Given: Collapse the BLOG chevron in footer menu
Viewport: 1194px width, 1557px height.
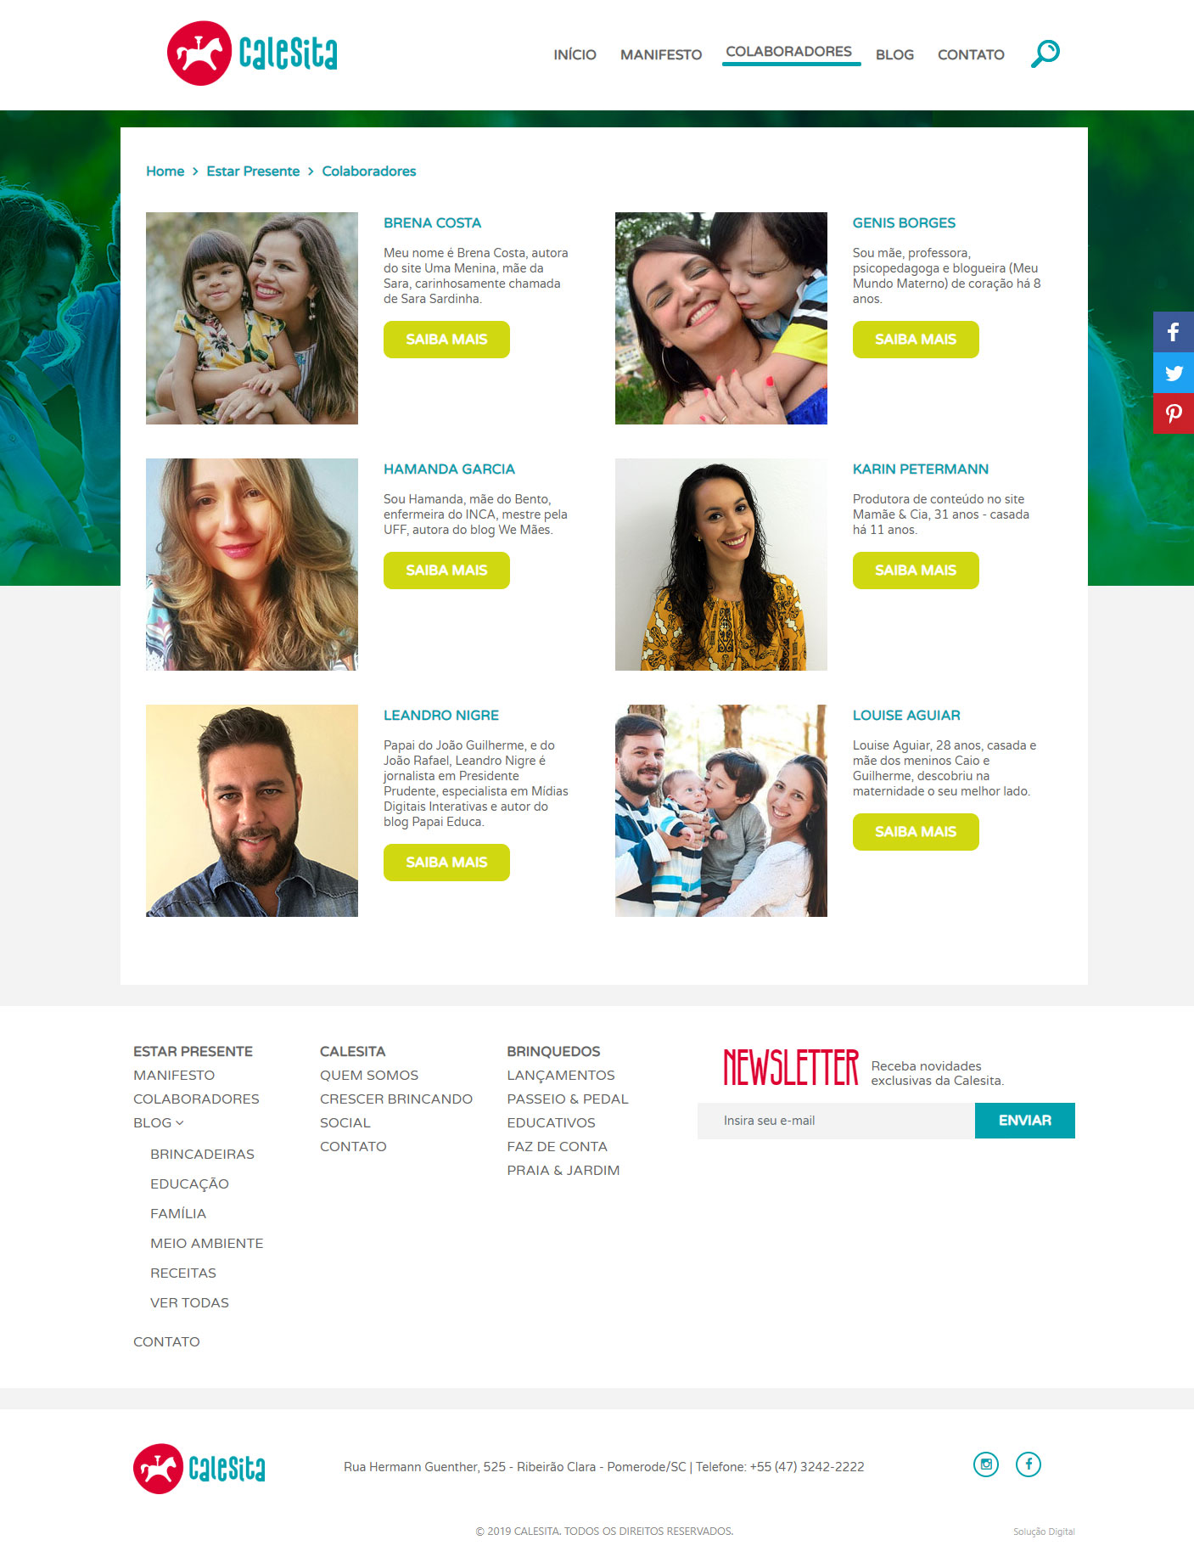Looking at the screenshot, I should point(180,1122).
